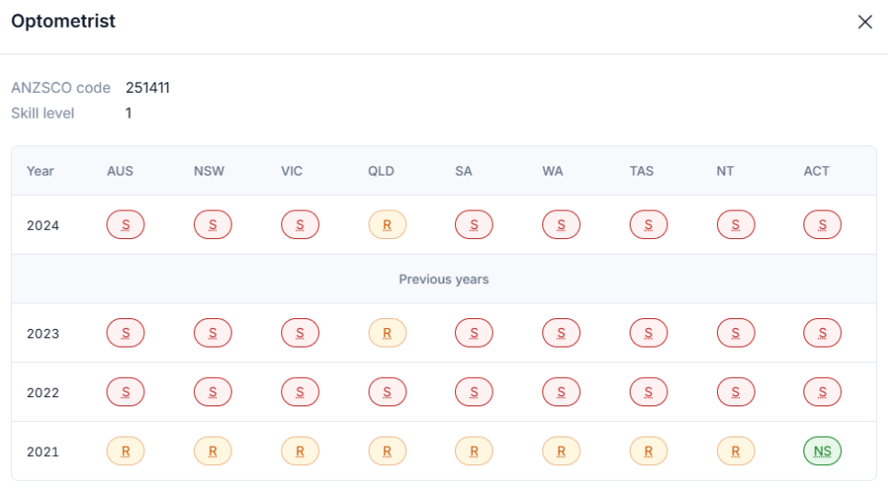The width and height of the screenshot is (888, 490).
Task: Click the 2024 NT shortage badge
Action: click(x=735, y=225)
